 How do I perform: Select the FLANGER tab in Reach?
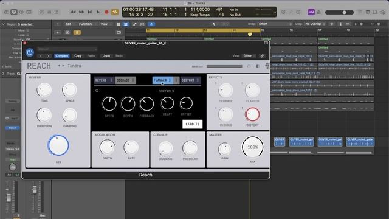[163, 80]
